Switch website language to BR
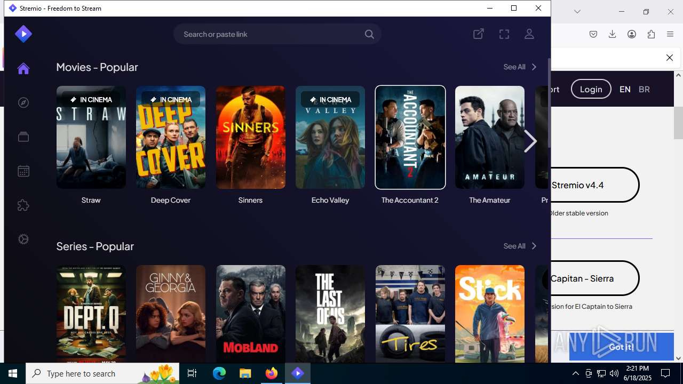Image resolution: width=683 pixels, height=384 pixels. click(644, 89)
